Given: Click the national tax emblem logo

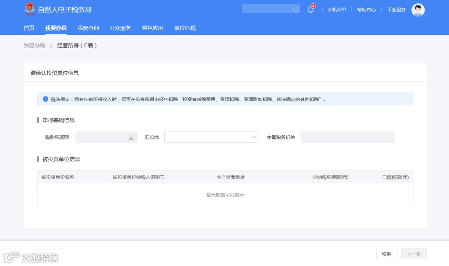Looking at the screenshot, I should coord(30,10).
